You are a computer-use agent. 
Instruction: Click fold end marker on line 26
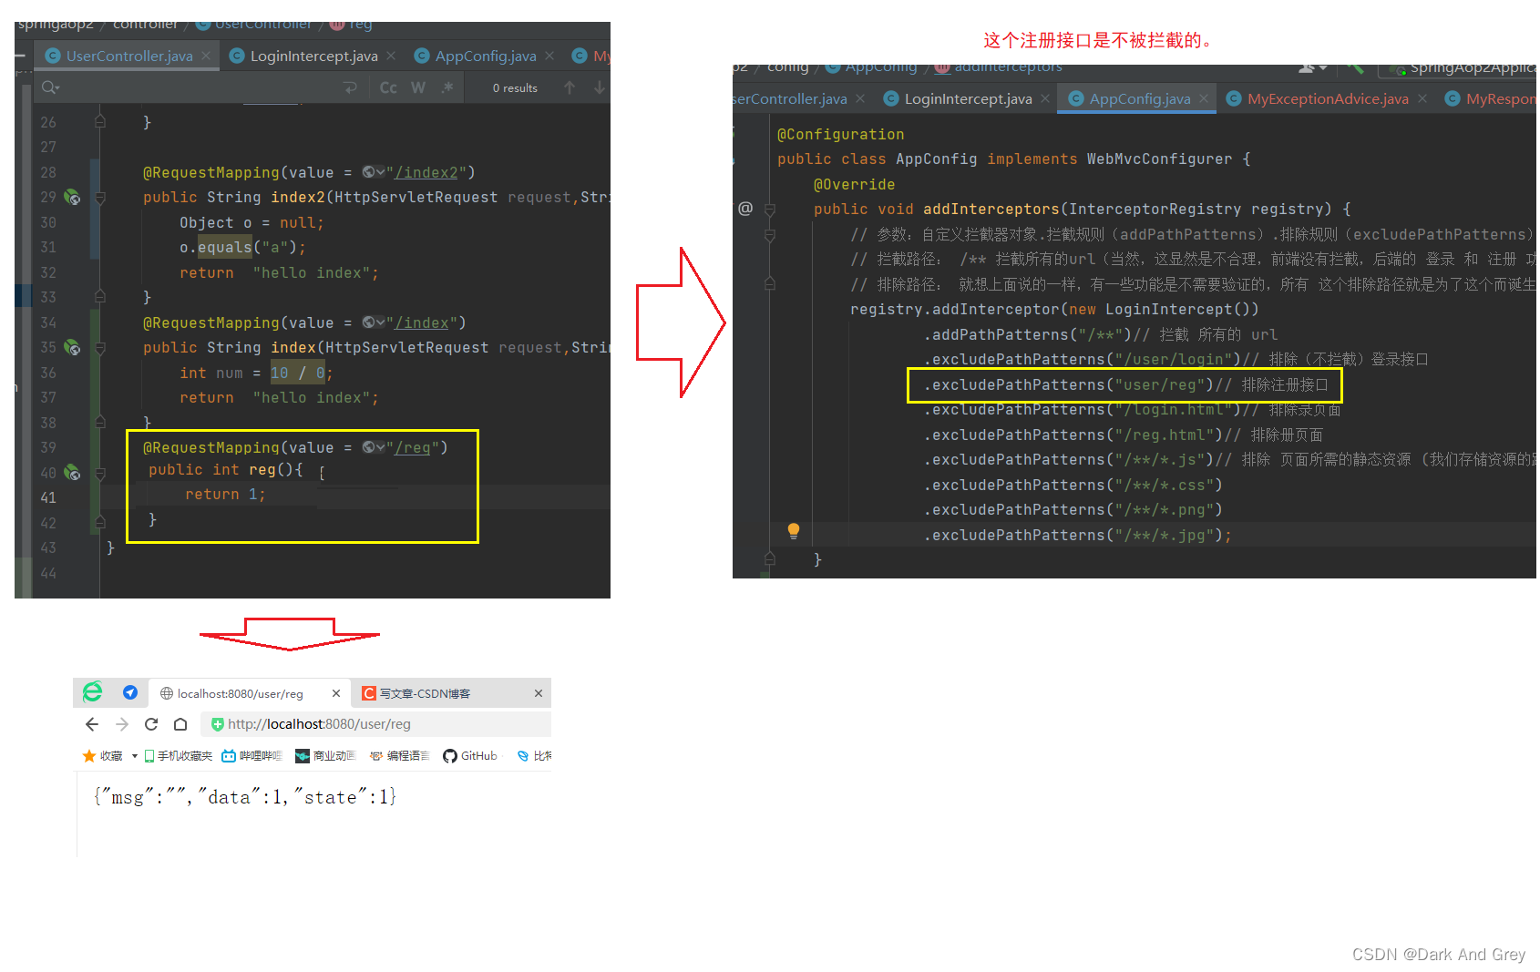coord(100,121)
